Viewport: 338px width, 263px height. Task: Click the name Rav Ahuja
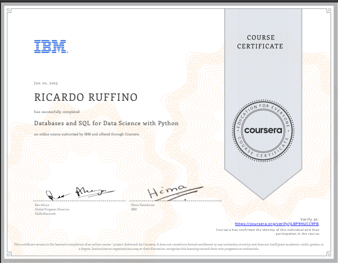click(42, 205)
